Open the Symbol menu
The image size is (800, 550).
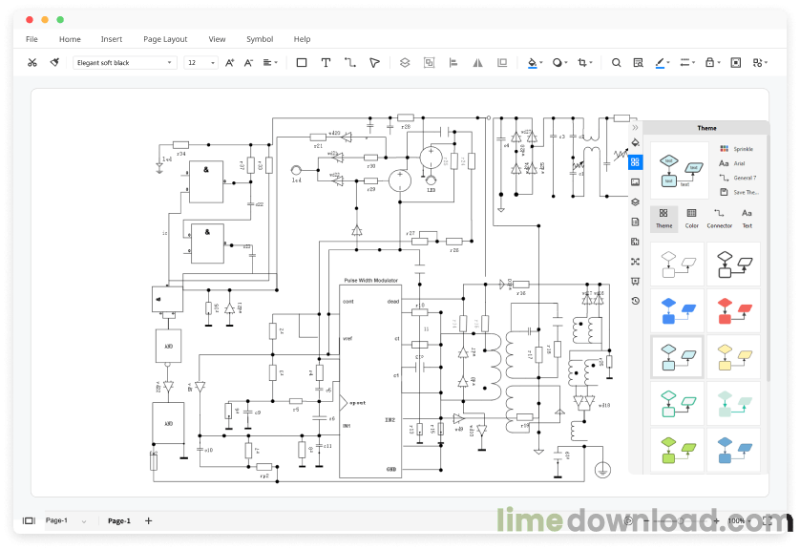tap(260, 39)
